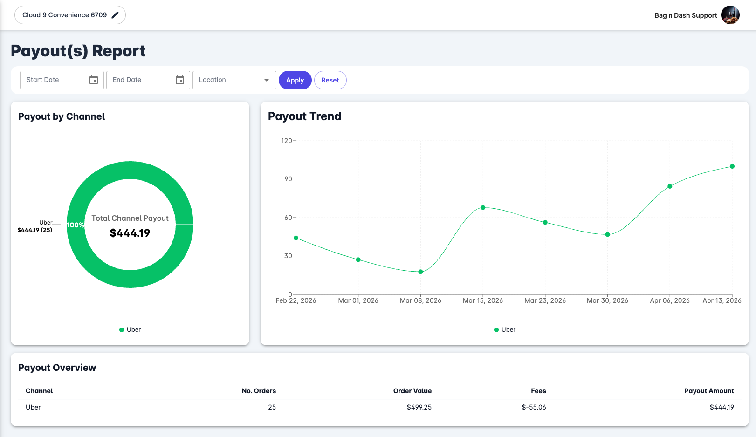756x437 pixels.
Task: Select the Apr 06, 2026 trend data point
Action: click(x=670, y=186)
